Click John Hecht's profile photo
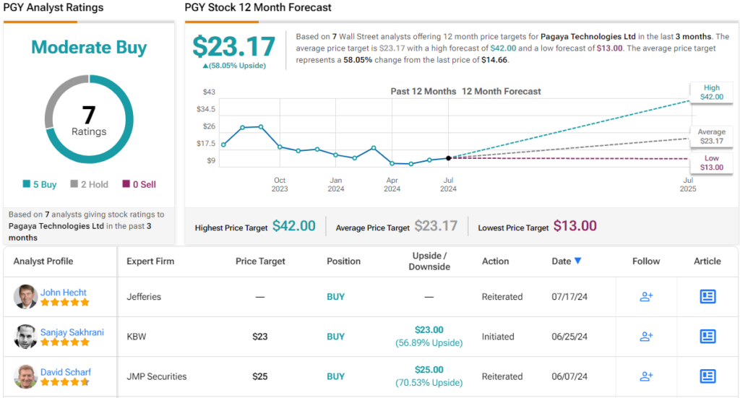This screenshot has height=398, width=740. point(25,297)
